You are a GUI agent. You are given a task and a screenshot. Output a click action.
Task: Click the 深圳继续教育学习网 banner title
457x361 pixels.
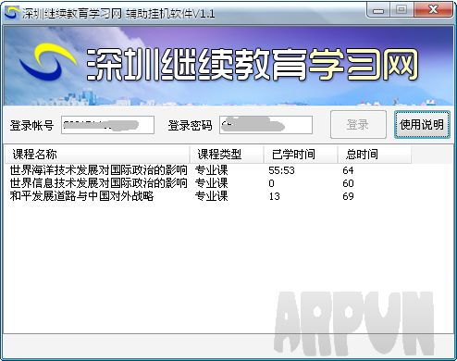click(252, 65)
